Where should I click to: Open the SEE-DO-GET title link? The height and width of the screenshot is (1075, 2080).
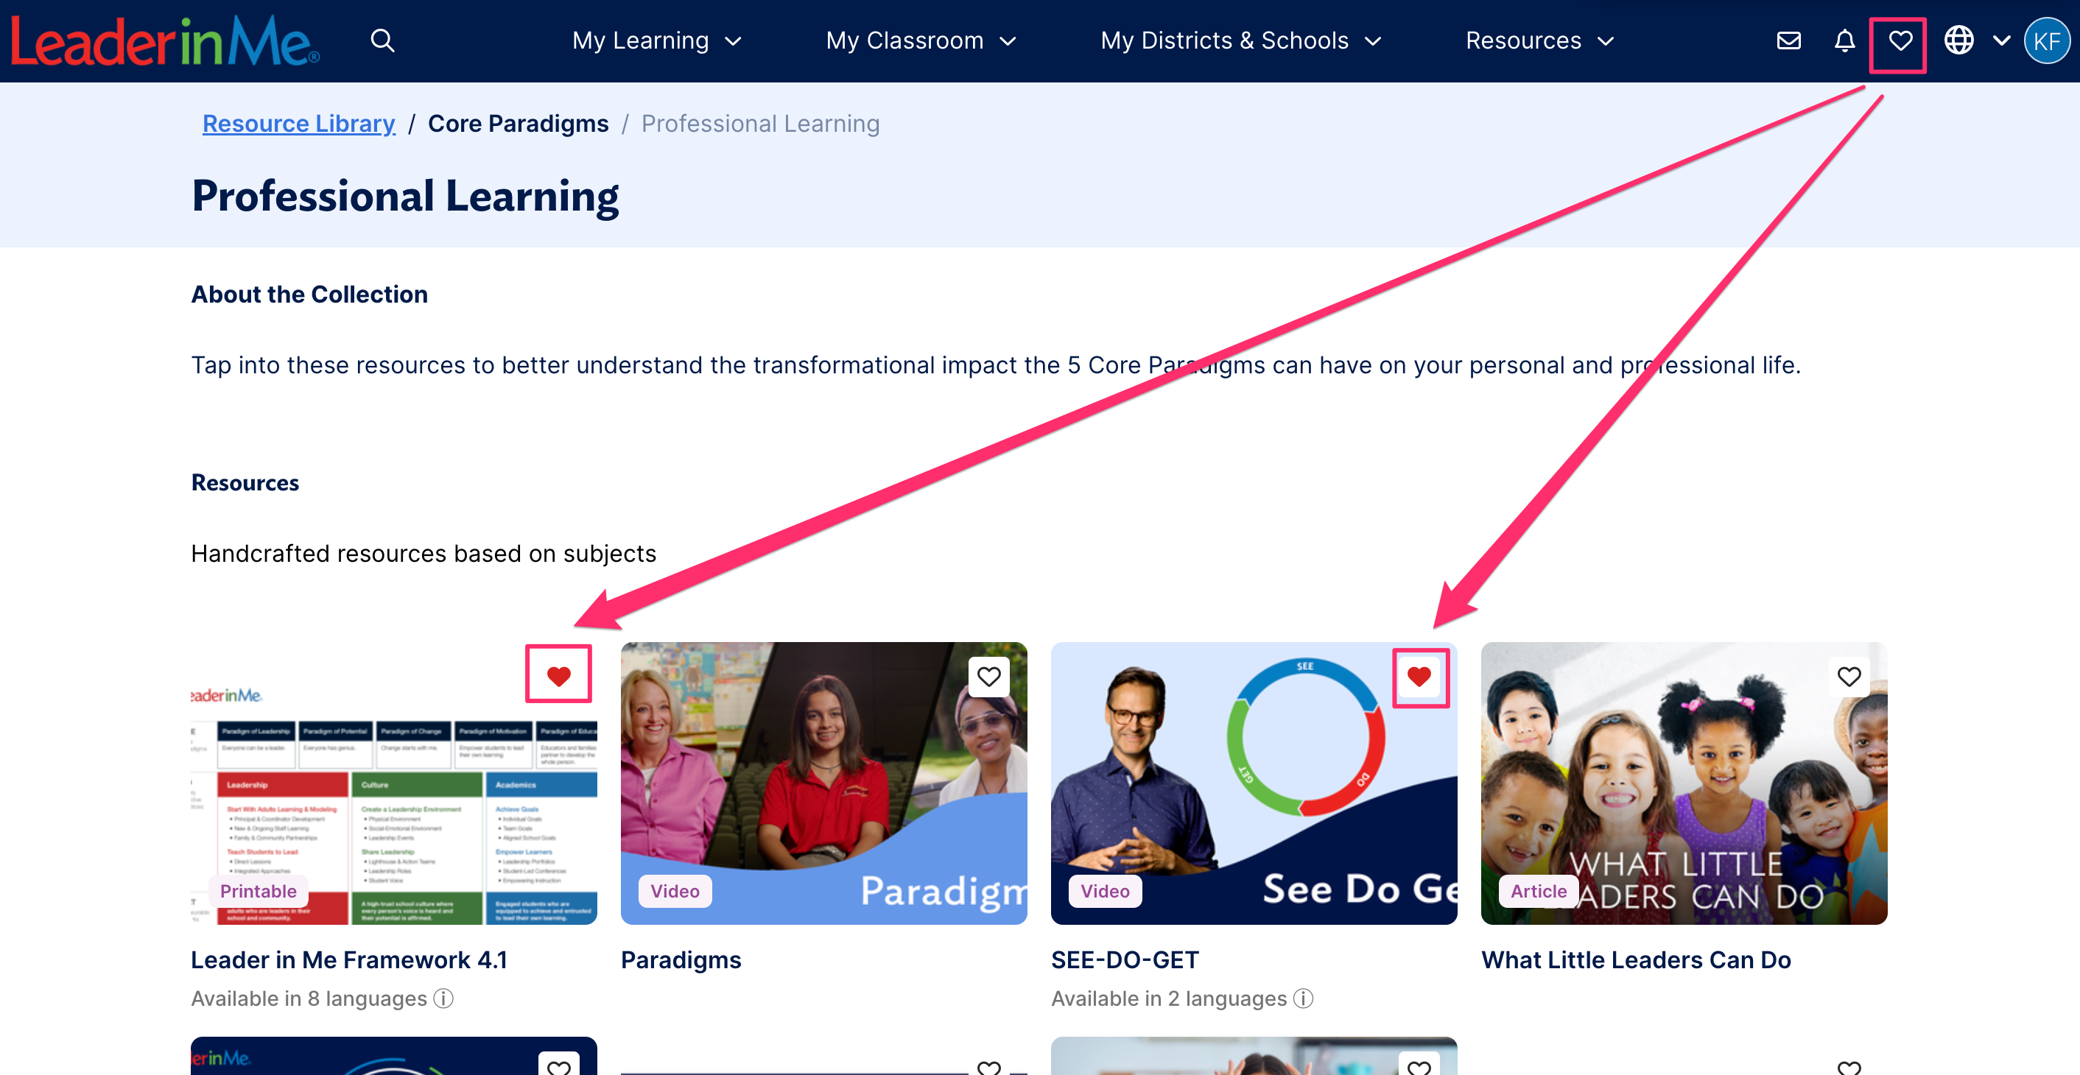pyautogui.click(x=1125, y=959)
